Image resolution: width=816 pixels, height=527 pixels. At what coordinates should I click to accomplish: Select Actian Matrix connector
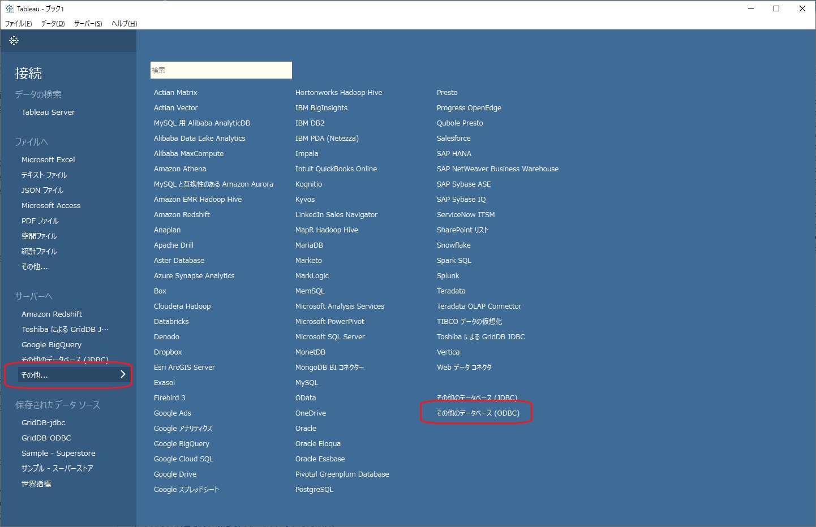coord(175,93)
